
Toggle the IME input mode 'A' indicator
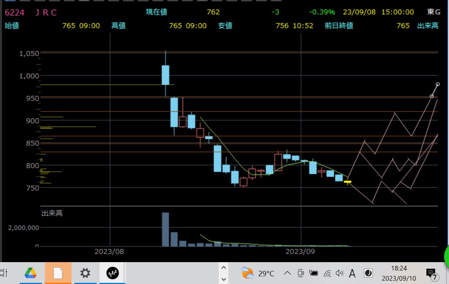[x=353, y=273]
